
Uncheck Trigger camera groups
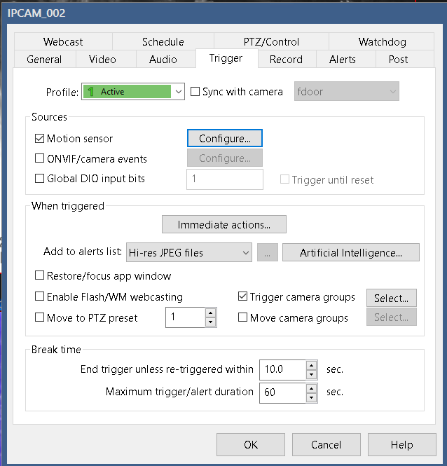point(243,297)
